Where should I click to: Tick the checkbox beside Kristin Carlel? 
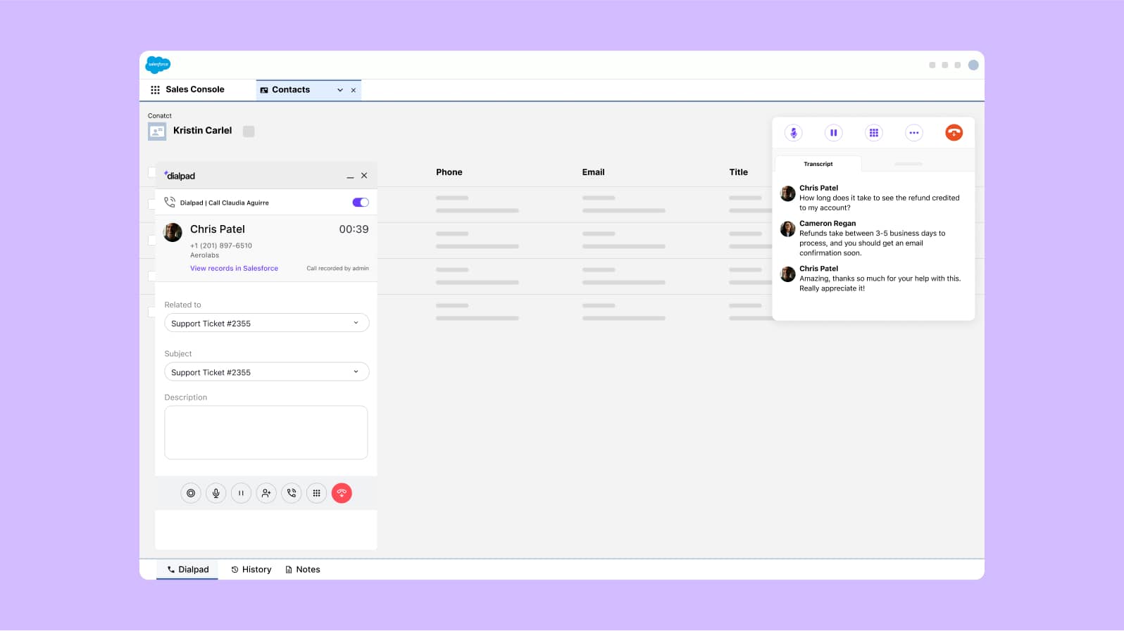249,132
